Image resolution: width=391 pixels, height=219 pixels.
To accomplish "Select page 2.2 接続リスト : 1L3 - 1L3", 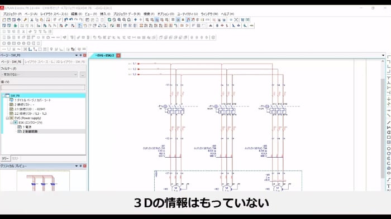I will (30, 114).
